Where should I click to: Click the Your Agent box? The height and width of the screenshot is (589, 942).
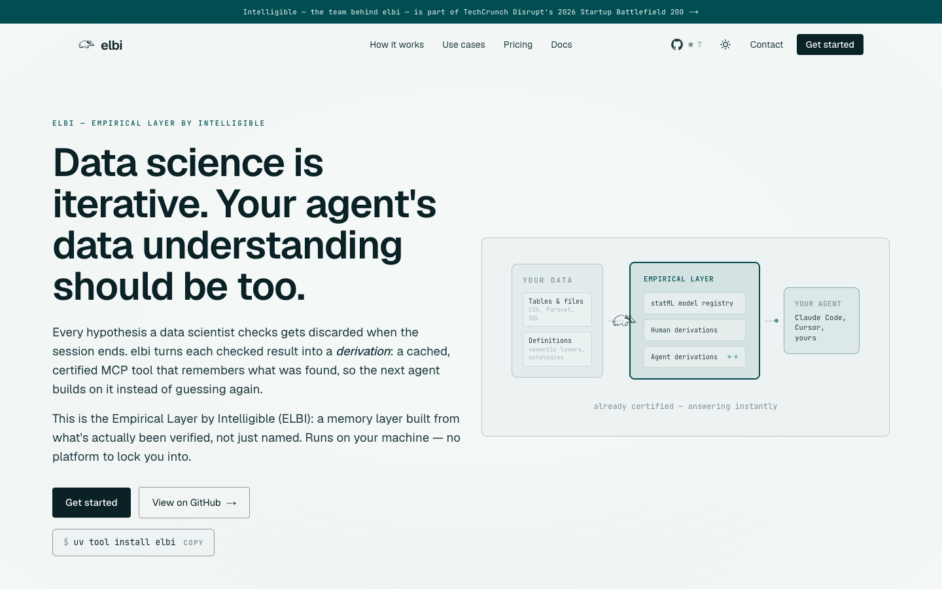coord(822,321)
